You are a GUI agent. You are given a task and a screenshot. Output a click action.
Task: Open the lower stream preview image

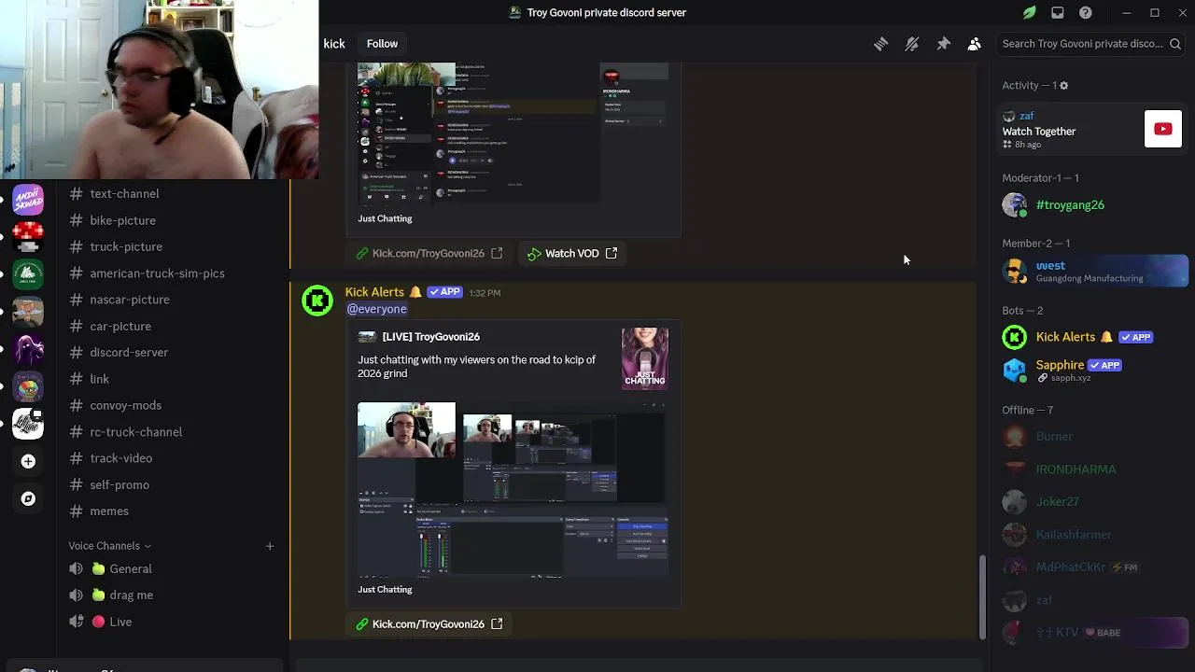pyautogui.click(x=513, y=490)
